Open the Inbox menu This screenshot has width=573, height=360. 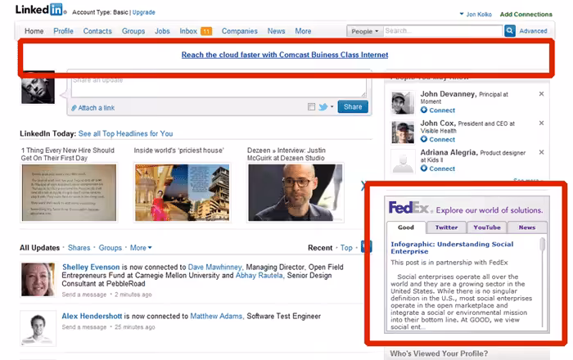188,31
